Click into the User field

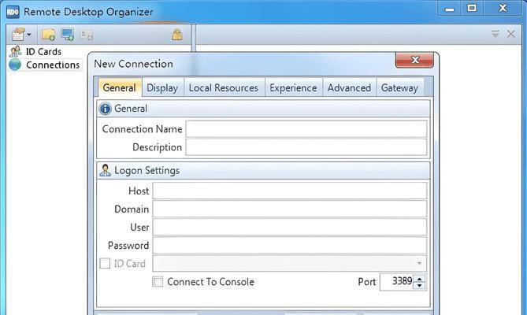tap(290, 228)
